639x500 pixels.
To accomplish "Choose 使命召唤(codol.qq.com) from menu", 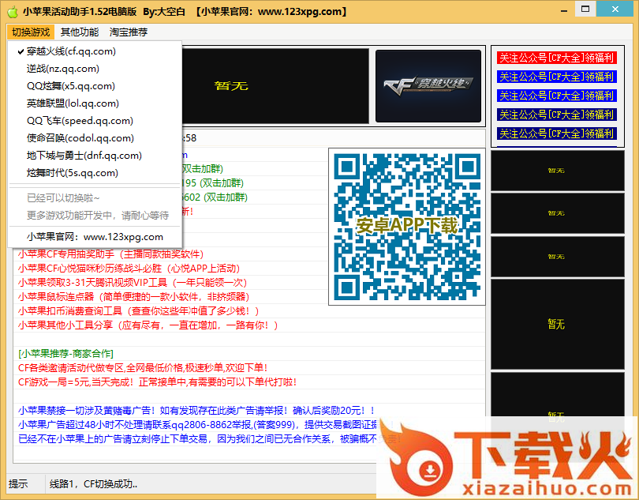I will (x=95, y=138).
